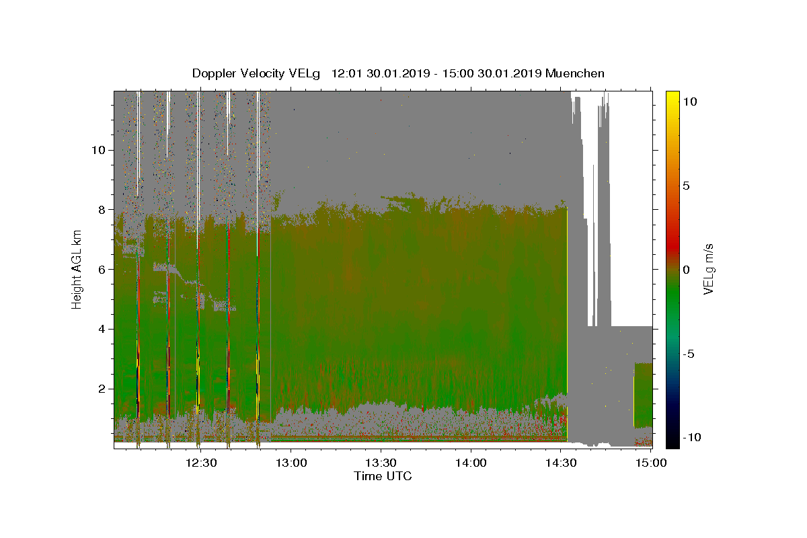The image size is (807, 538).
Task: Click the height axis label 10
Action: 97,149
